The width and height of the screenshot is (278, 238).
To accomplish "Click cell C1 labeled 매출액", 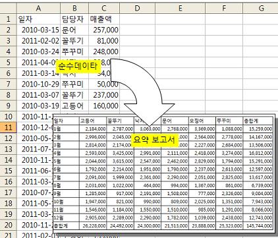I will tap(104, 19).
